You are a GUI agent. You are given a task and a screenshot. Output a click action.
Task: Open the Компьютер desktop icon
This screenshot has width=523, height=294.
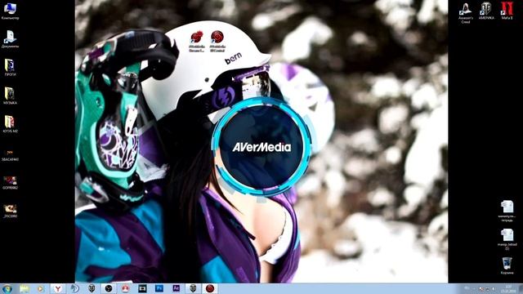pyautogui.click(x=10, y=11)
